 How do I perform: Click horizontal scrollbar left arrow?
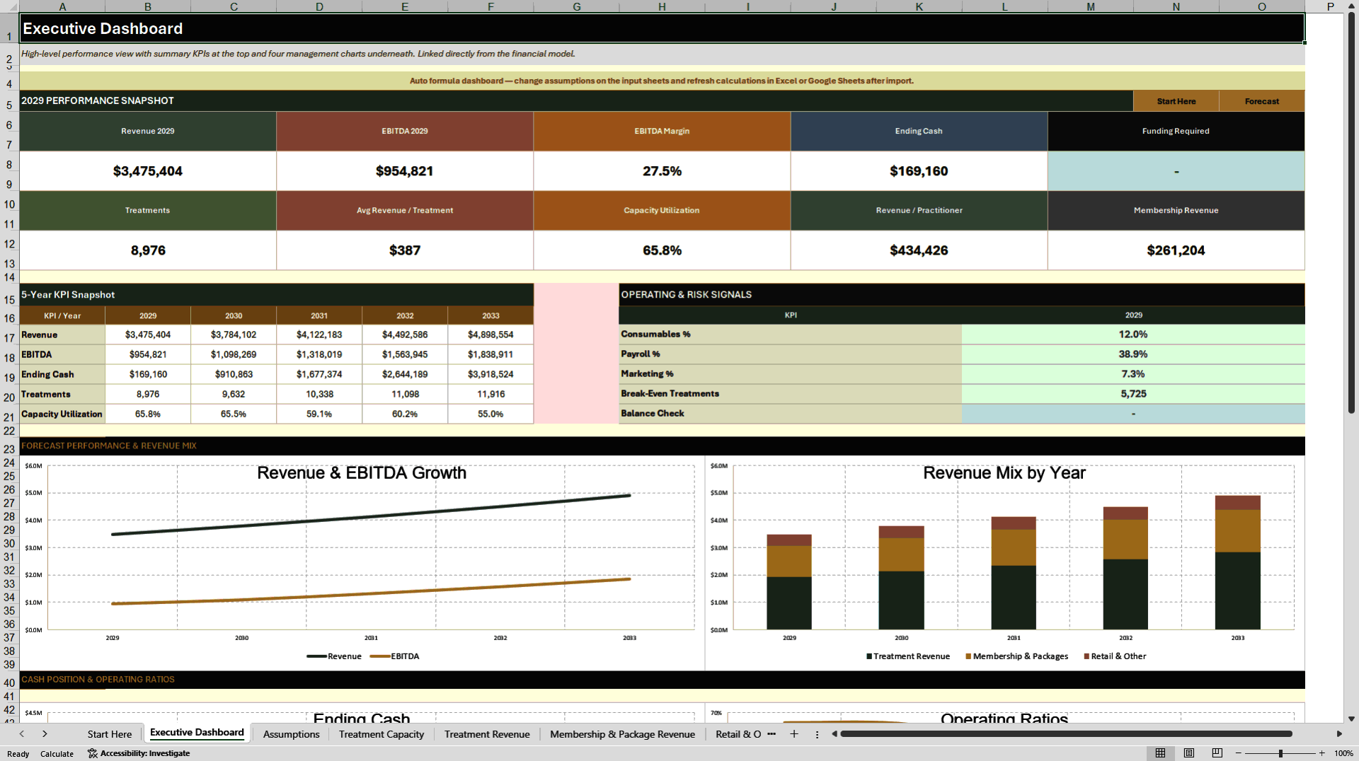click(835, 734)
